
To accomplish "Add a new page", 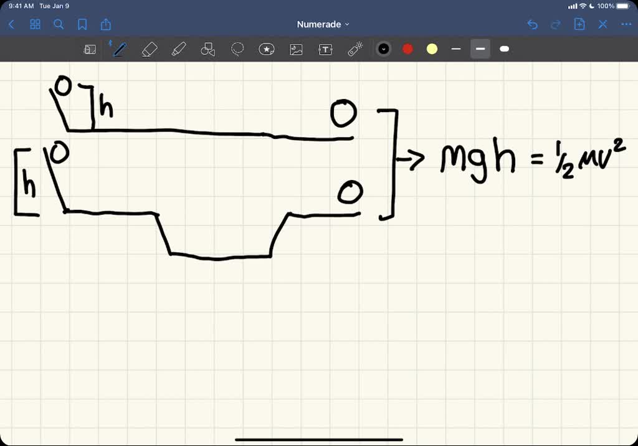I will [579, 24].
